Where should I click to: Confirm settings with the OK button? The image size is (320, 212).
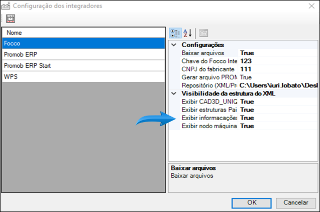click(x=251, y=203)
